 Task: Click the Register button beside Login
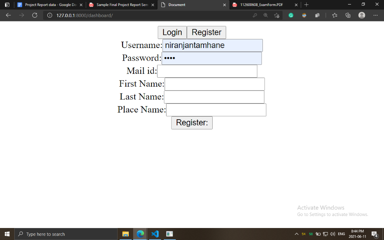(x=206, y=32)
